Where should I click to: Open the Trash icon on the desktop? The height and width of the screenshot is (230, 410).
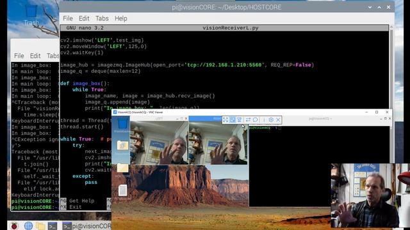coord(31,15)
